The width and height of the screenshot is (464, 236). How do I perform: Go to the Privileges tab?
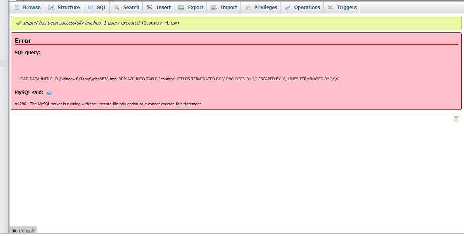pos(261,8)
